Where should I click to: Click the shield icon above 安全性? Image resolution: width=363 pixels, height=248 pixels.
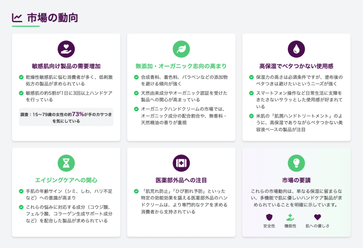click(x=269, y=217)
